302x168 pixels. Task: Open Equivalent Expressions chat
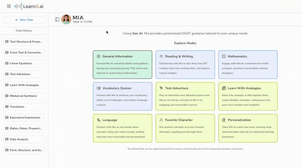tap(24, 117)
